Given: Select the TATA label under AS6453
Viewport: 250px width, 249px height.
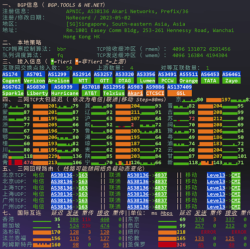Looking at the screenshot, I should tap(210, 81).
